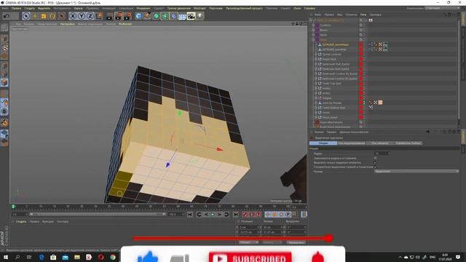Click the Apply button in coordinates panel

pyautogui.click(x=296, y=242)
